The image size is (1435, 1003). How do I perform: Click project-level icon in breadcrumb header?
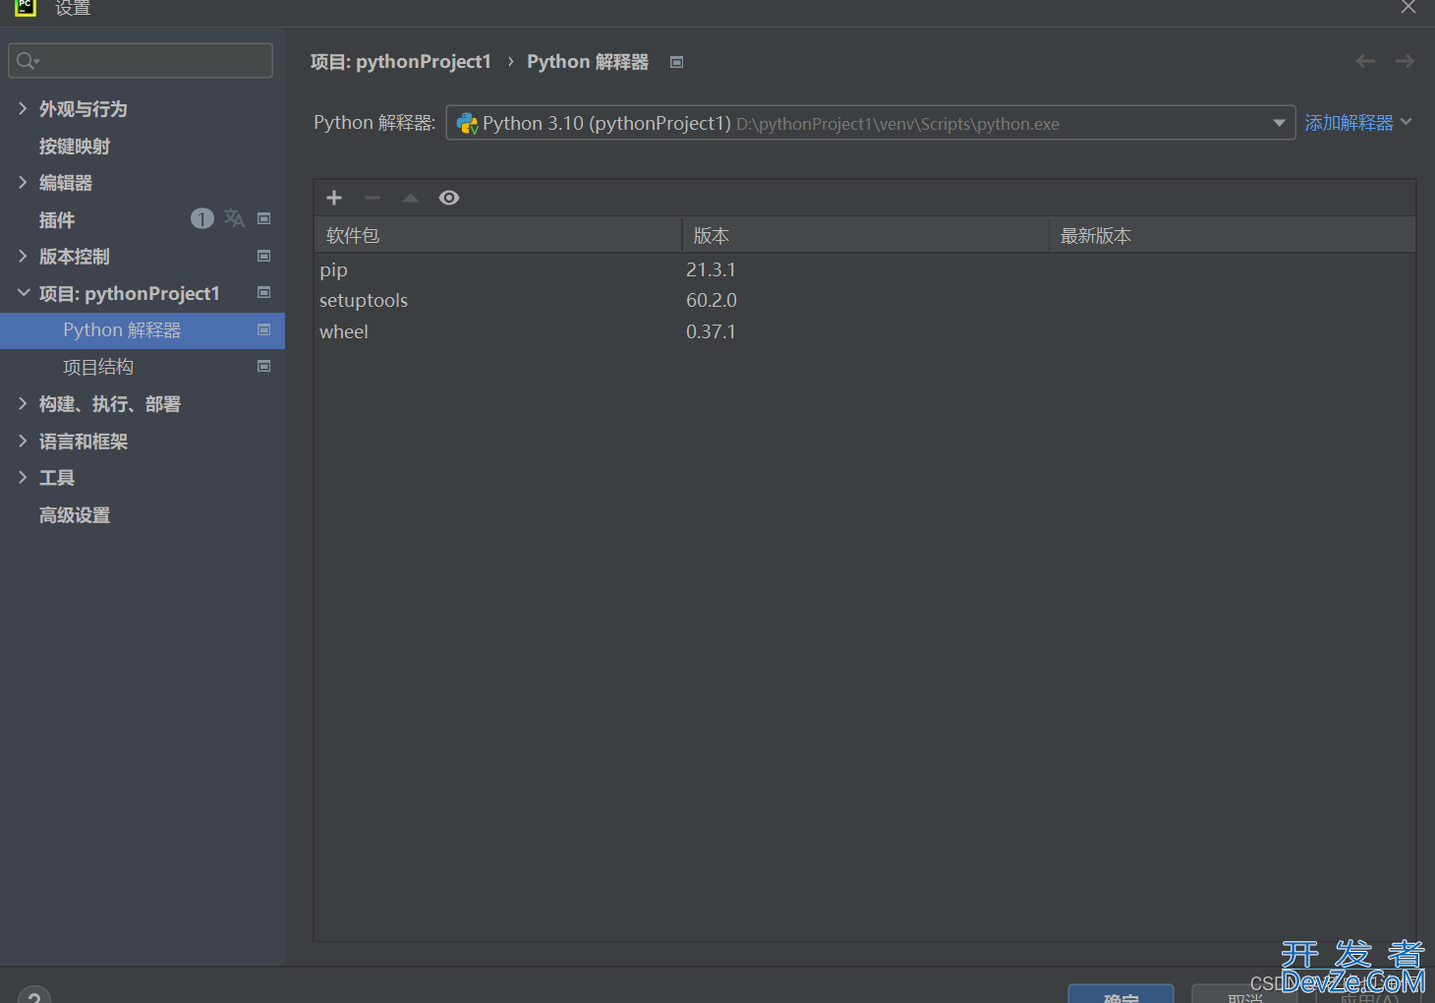coord(676,62)
